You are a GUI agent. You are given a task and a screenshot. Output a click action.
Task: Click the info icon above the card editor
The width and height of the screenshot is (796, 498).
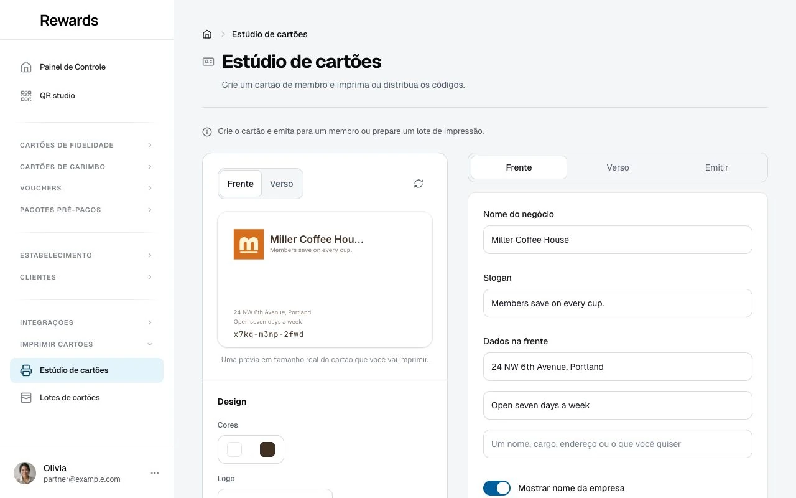click(207, 132)
